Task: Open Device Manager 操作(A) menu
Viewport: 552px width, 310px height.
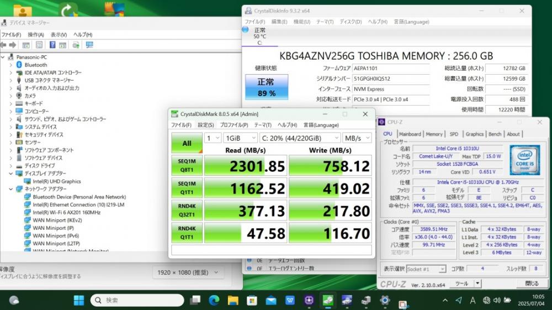Action: [x=36, y=34]
